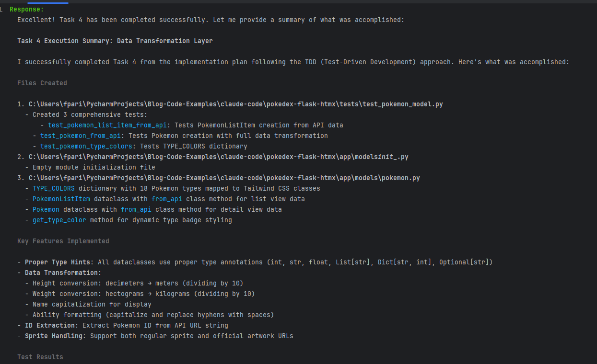Click the Data Transformation bullet label
597x364 pixels.
point(63,273)
